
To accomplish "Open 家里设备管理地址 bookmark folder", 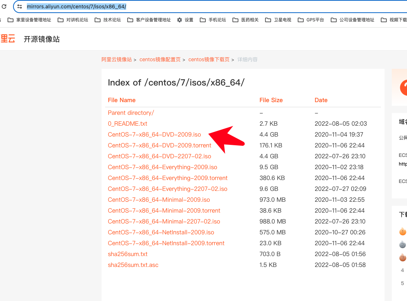I will (29, 20).
